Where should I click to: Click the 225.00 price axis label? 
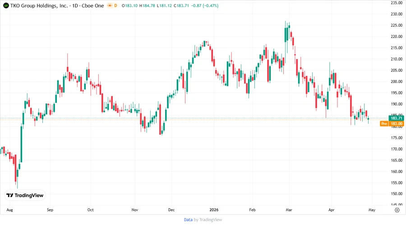[x=397, y=25]
